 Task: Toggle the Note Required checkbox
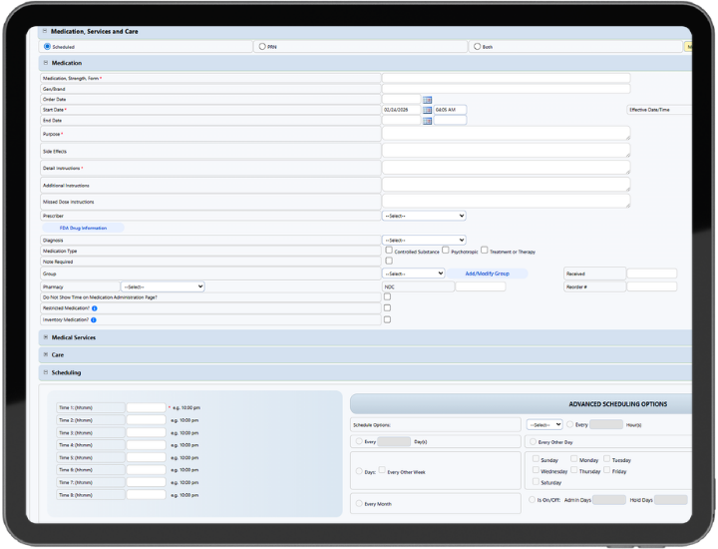[x=389, y=261]
